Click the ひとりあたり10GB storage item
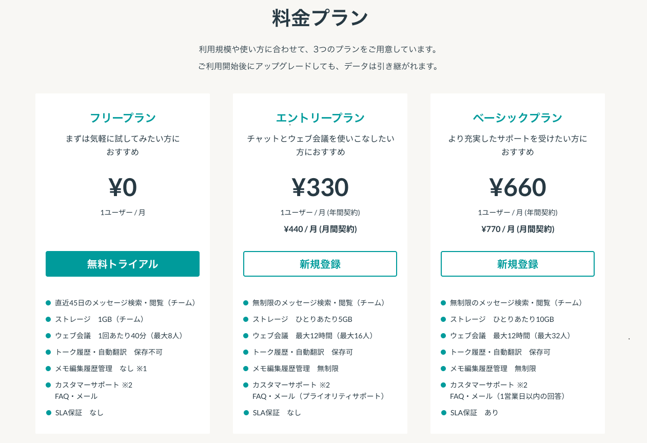647x443 pixels. pyautogui.click(x=502, y=319)
